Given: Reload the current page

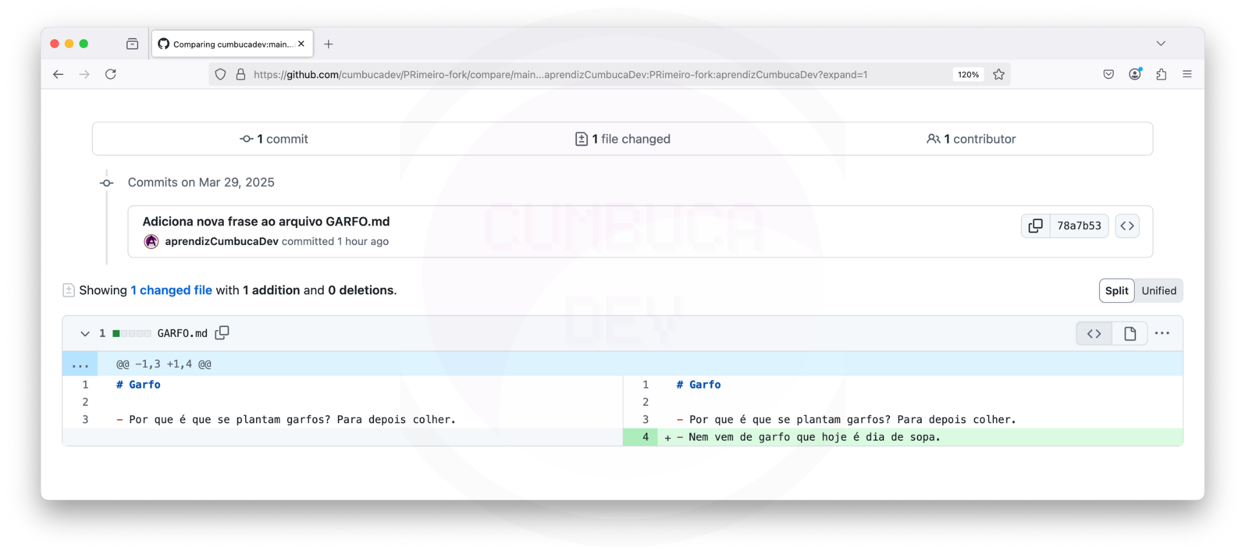Looking at the screenshot, I should click(x=111, y=74).
